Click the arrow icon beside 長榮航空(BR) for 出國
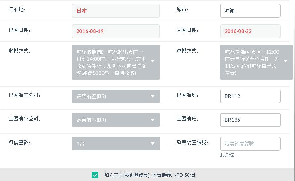This screenshot has width=295, height=181. [153, 96]
